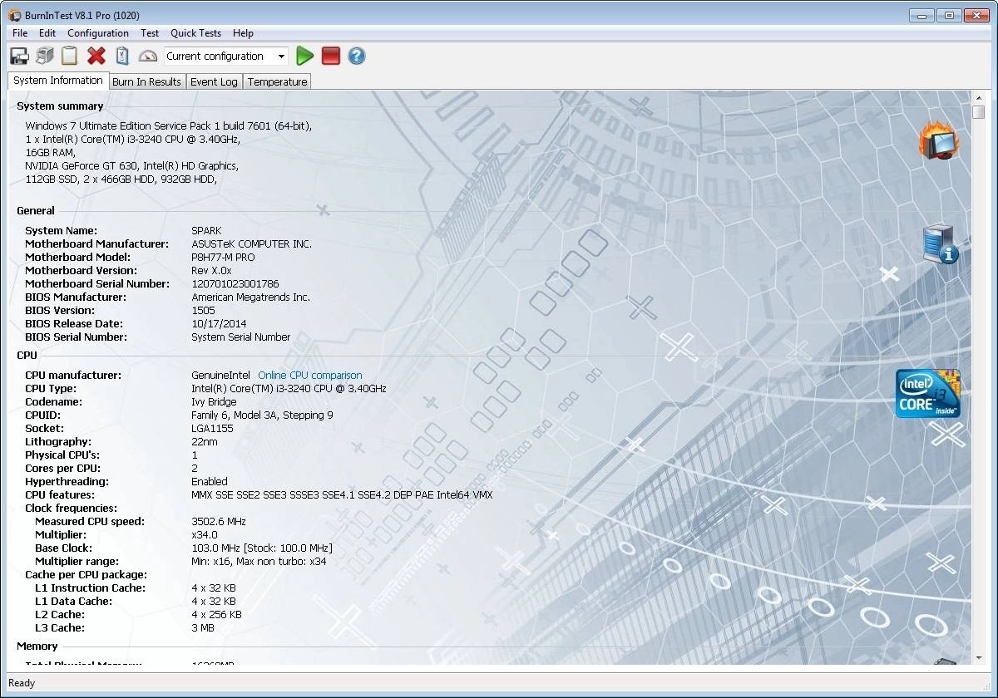The width and height of the screenshot is (998, 698).
Task: Open the Online CPU comparison link
Action: click(309, 376)
